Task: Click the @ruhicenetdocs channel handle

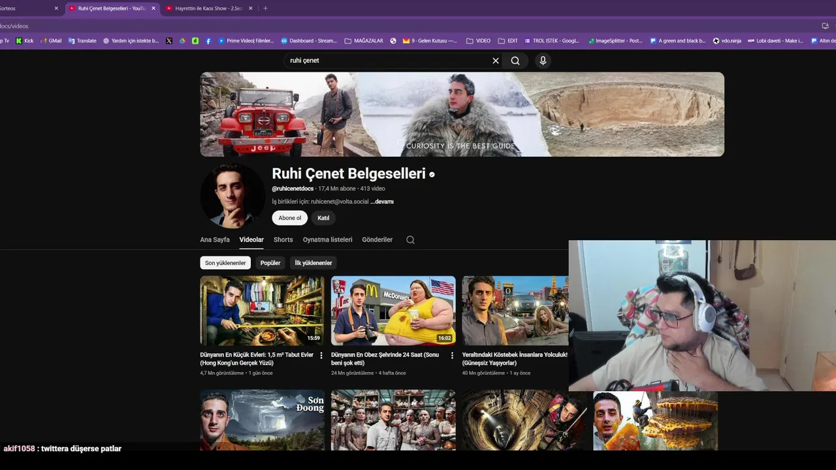Action: 293,189
